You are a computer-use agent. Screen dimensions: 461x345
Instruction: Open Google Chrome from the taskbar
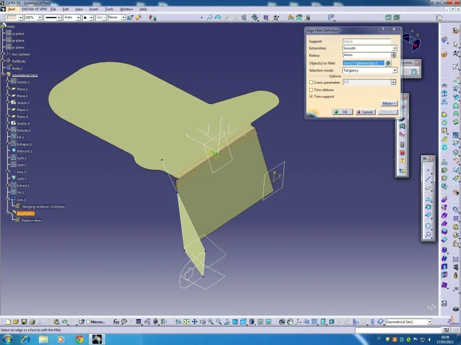(x=79, y=339)
